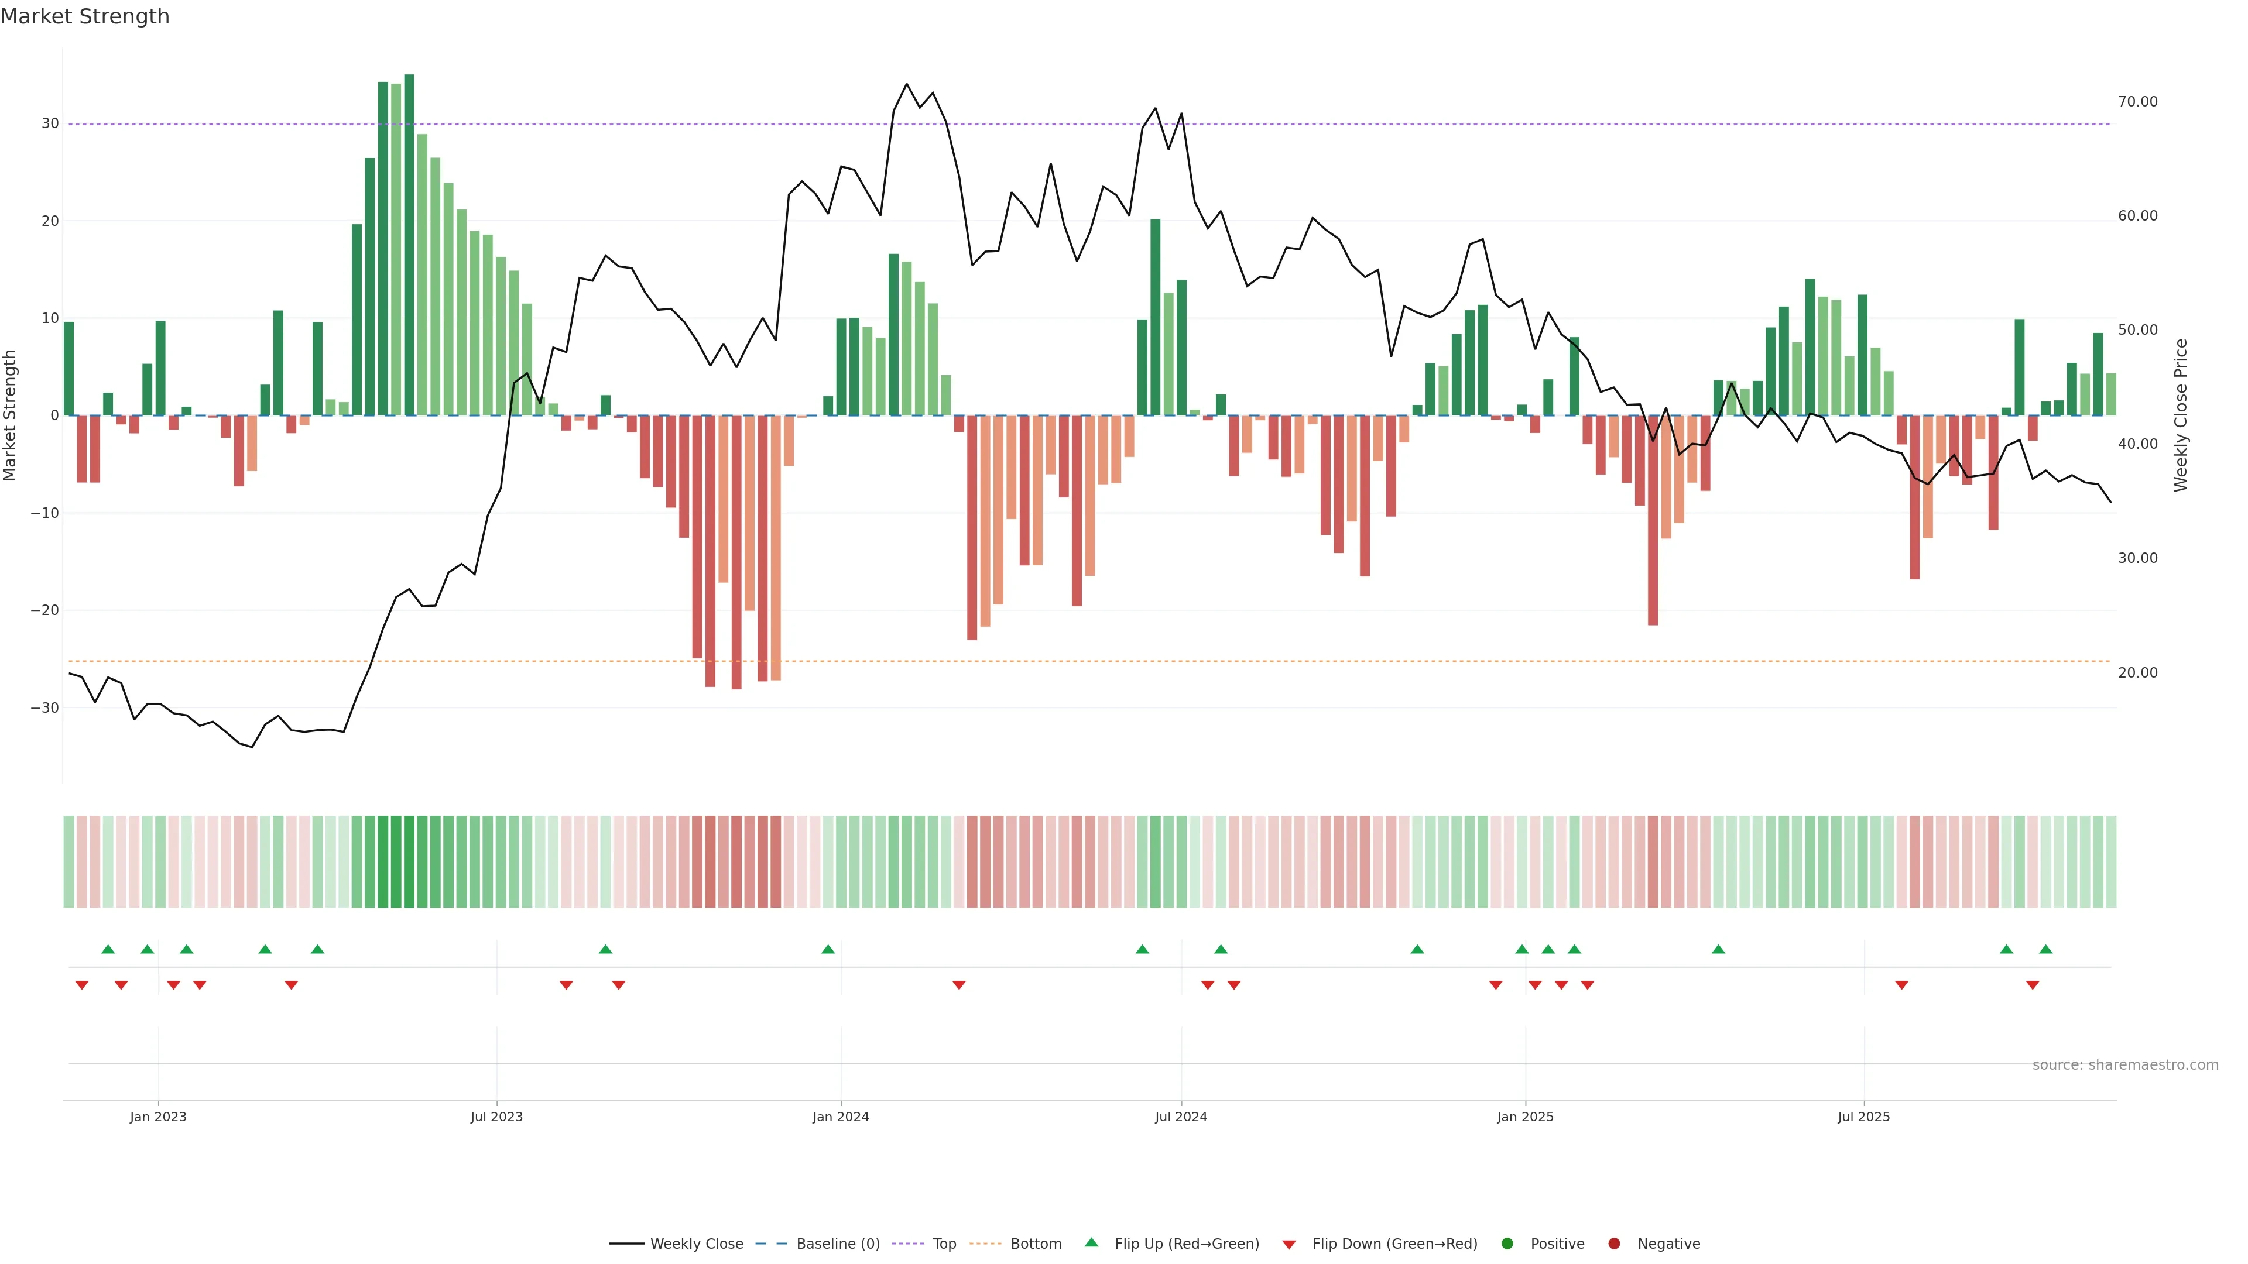Screen dimensions: 2248x1264
Task: Click the Jan 2025 x-axis label
Action: (x=1524, y=1117)
